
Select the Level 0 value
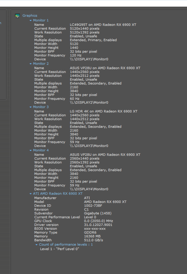[x=90, y=217]
